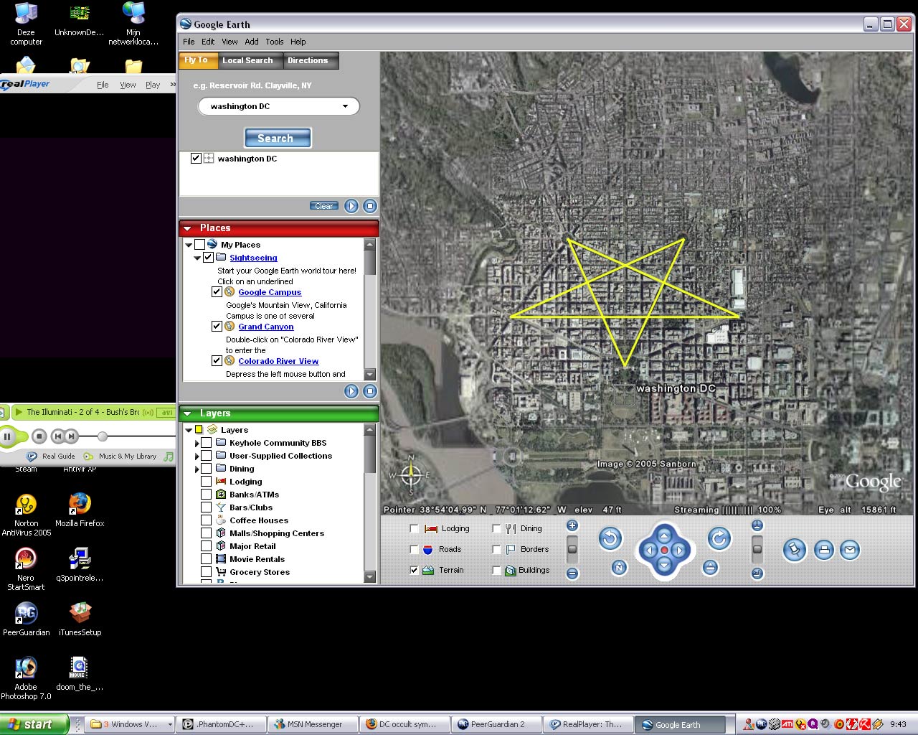The image size is (918, 735).
Task: Skip to next clip in RealPlayer
Action: pos(71,436)
